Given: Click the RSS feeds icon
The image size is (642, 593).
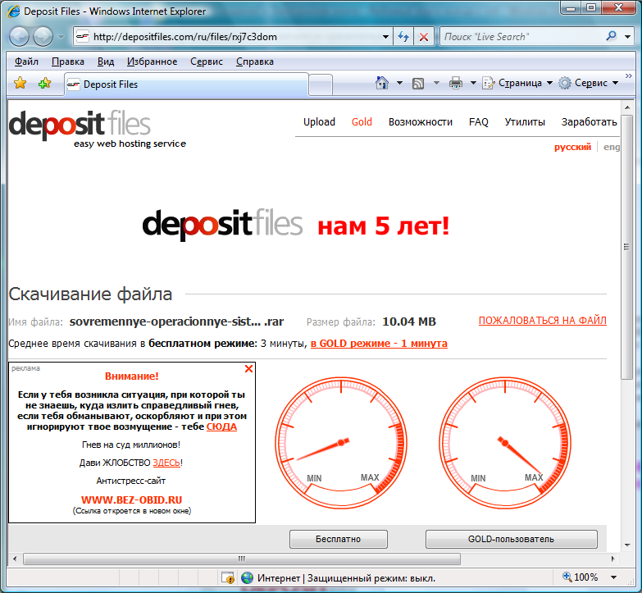Looking at the screenshot, I should (x=418, y=84).
